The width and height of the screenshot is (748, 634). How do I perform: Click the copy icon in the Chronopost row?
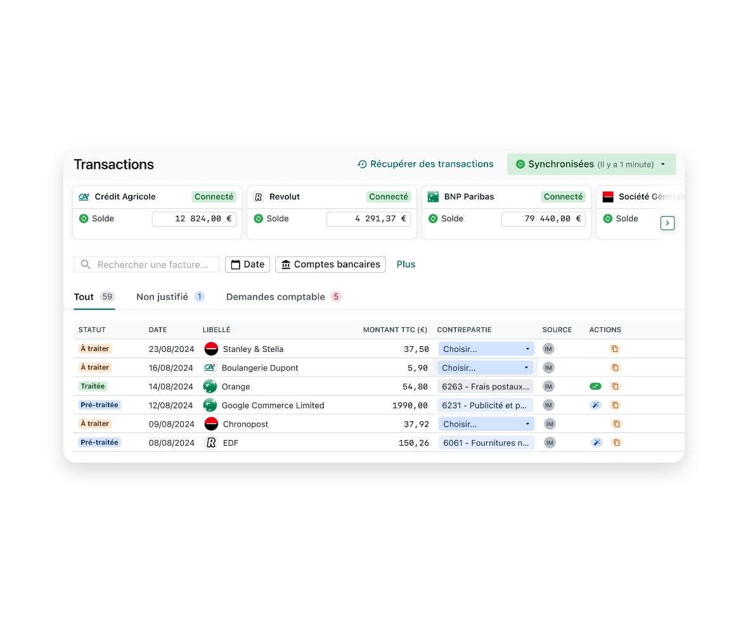tap(616, 424)
